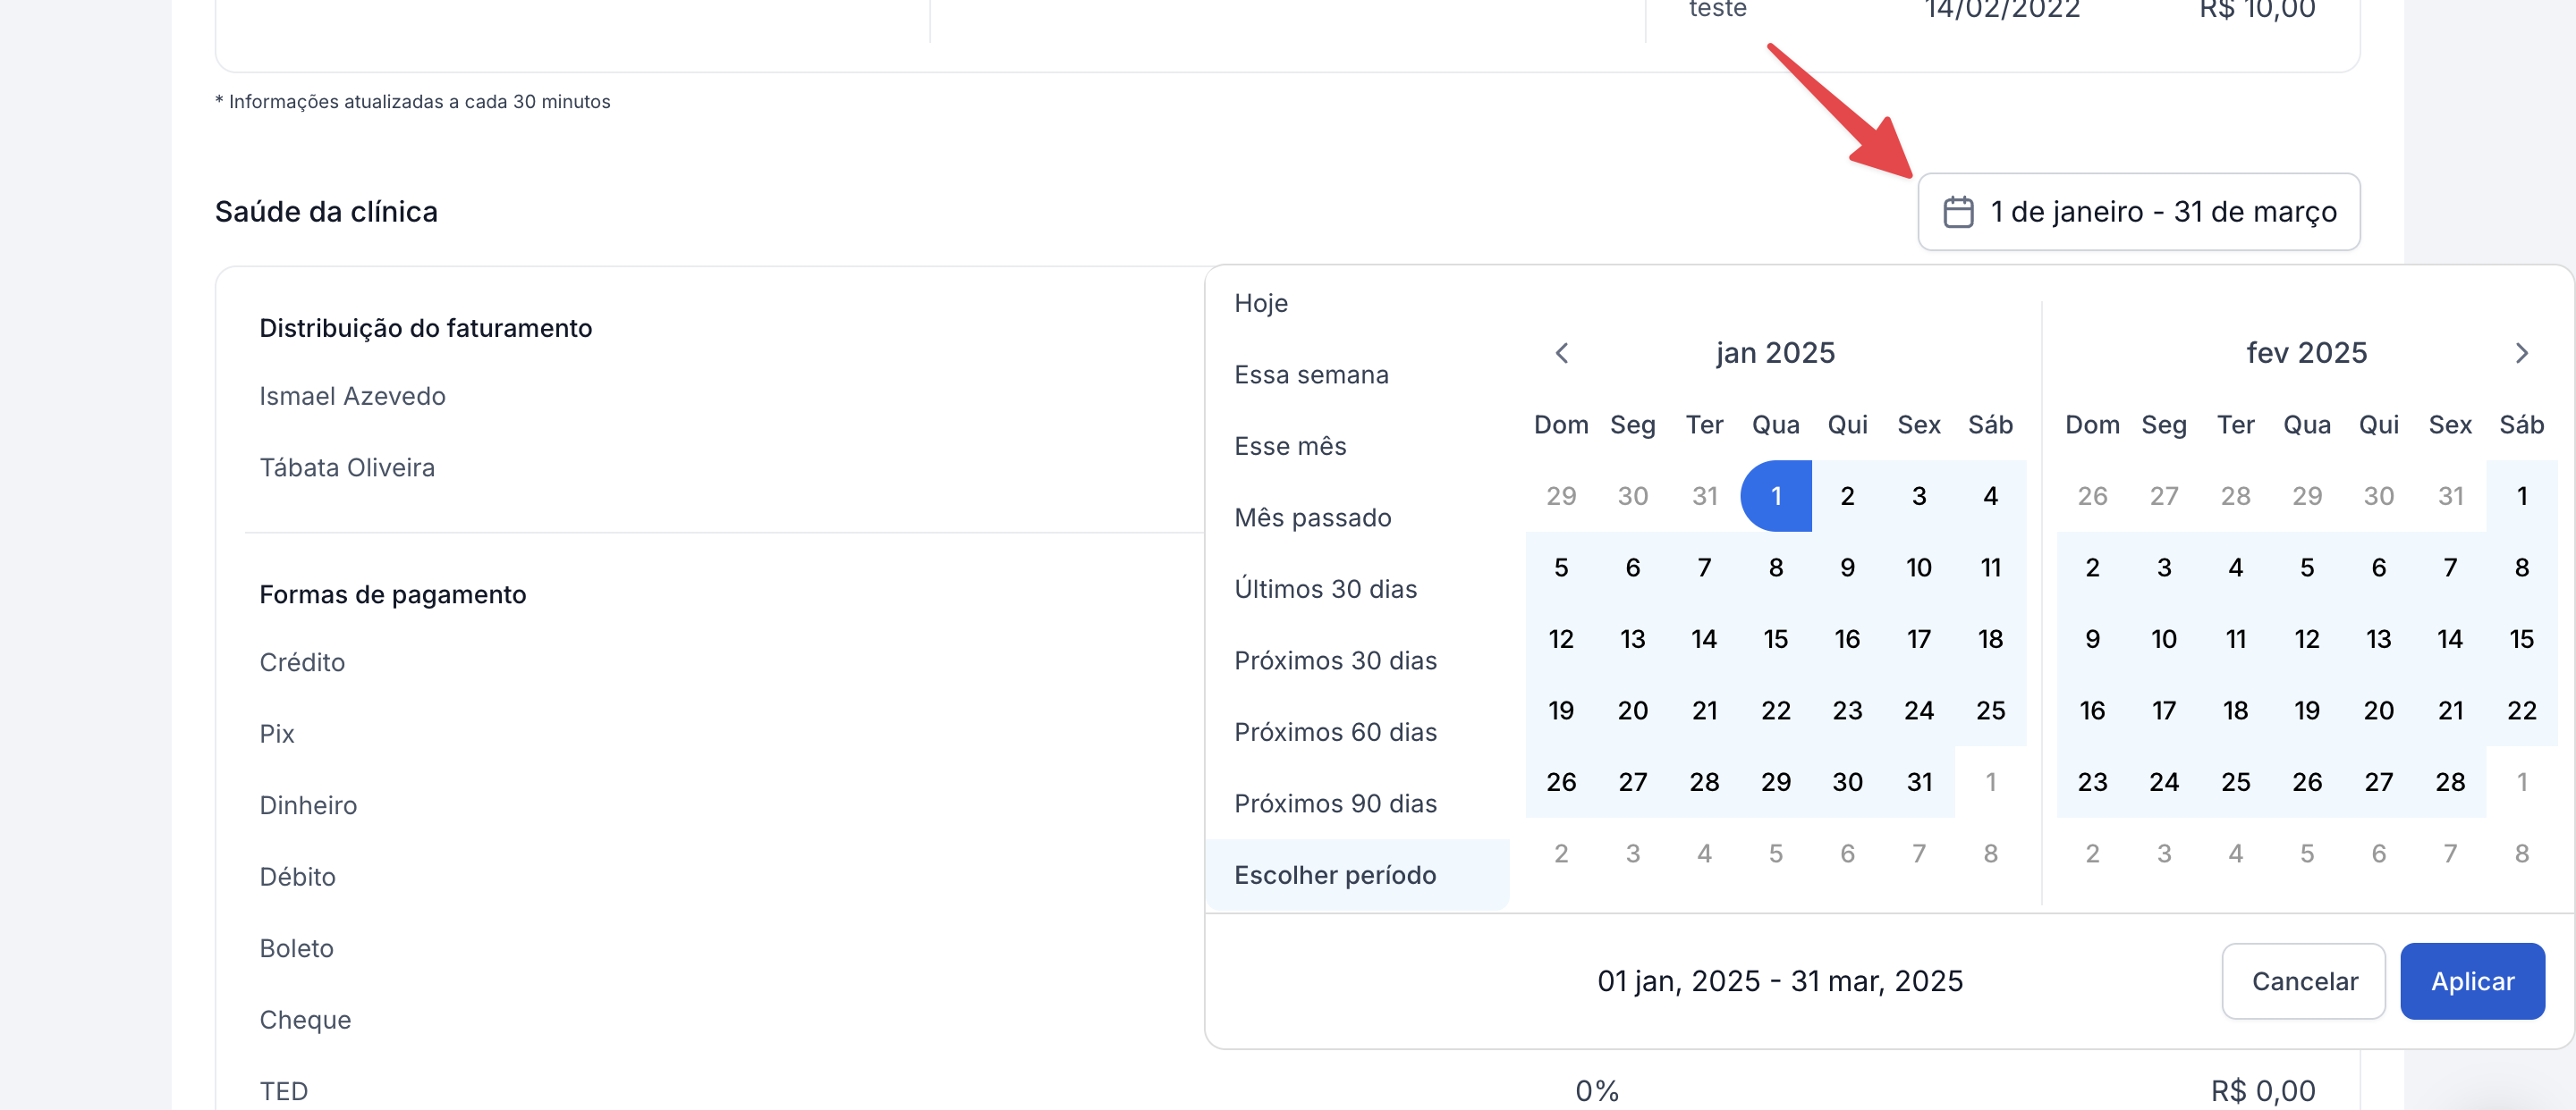This screenshot has height=1110, width=2576.
Task: Pick January 15 in the calendar
Action: 1775,639
